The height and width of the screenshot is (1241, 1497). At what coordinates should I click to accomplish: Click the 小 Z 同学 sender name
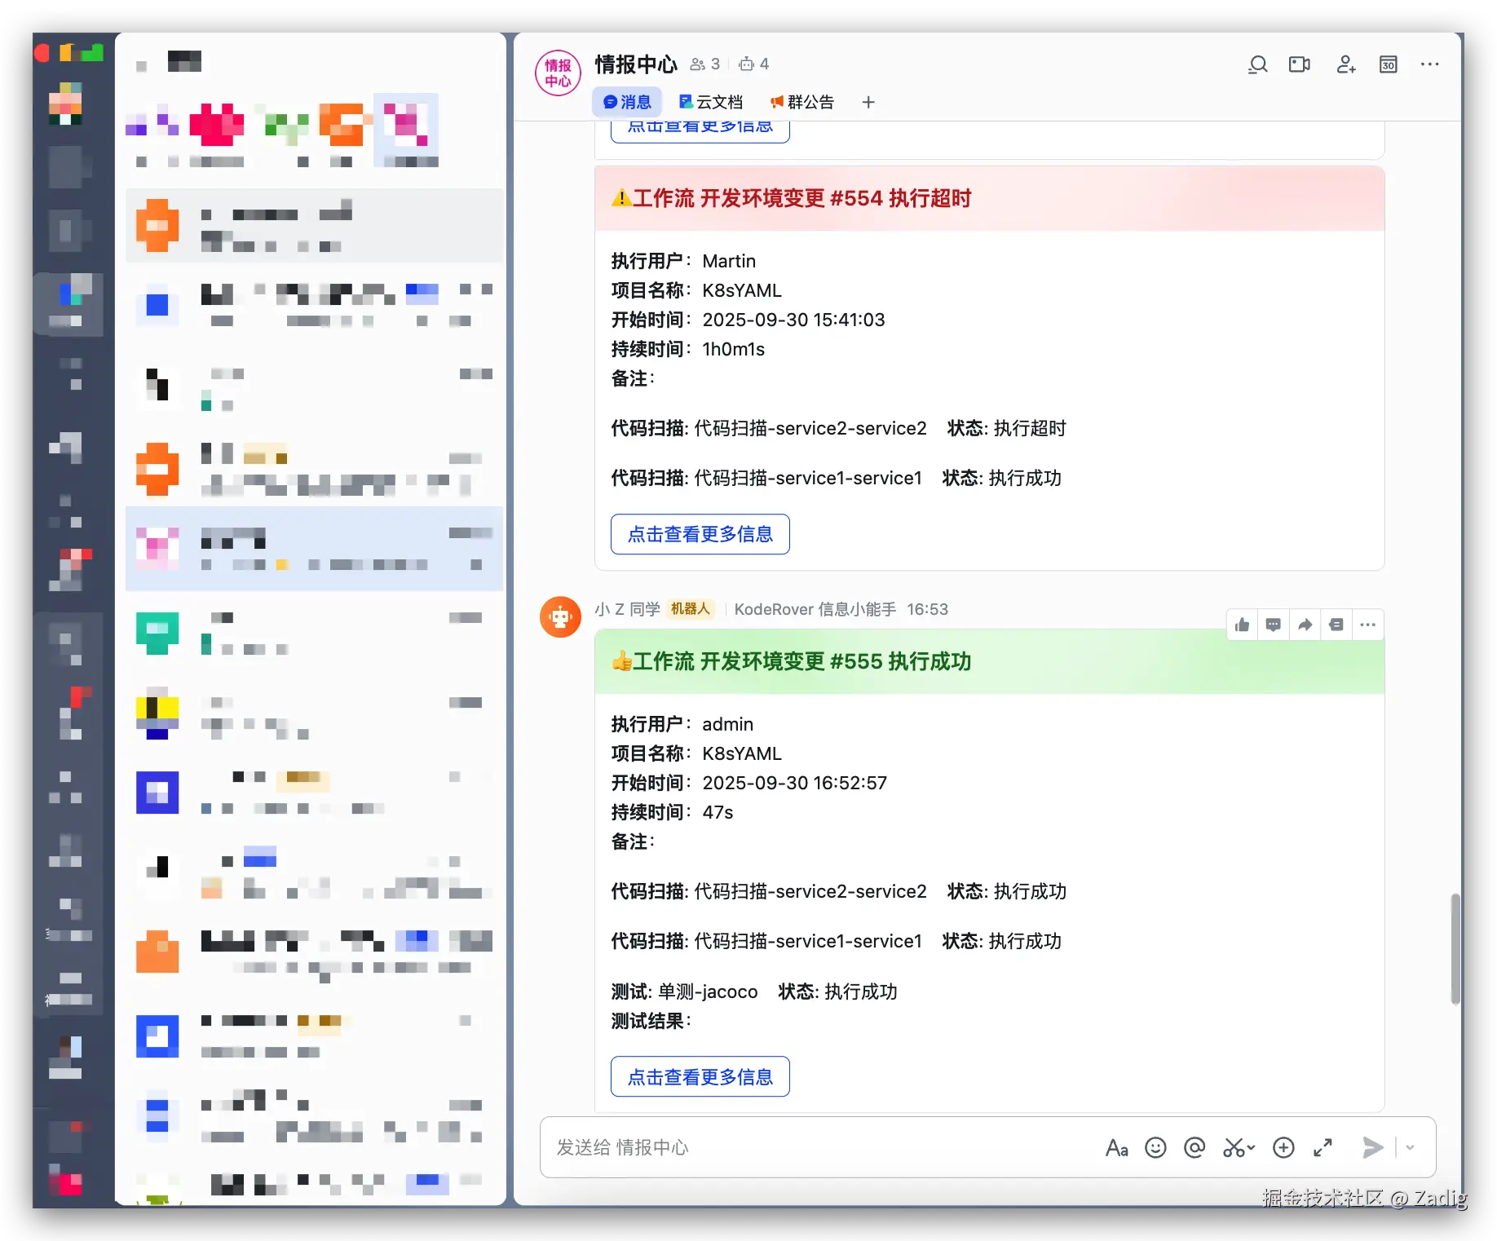tap(627, 609)
